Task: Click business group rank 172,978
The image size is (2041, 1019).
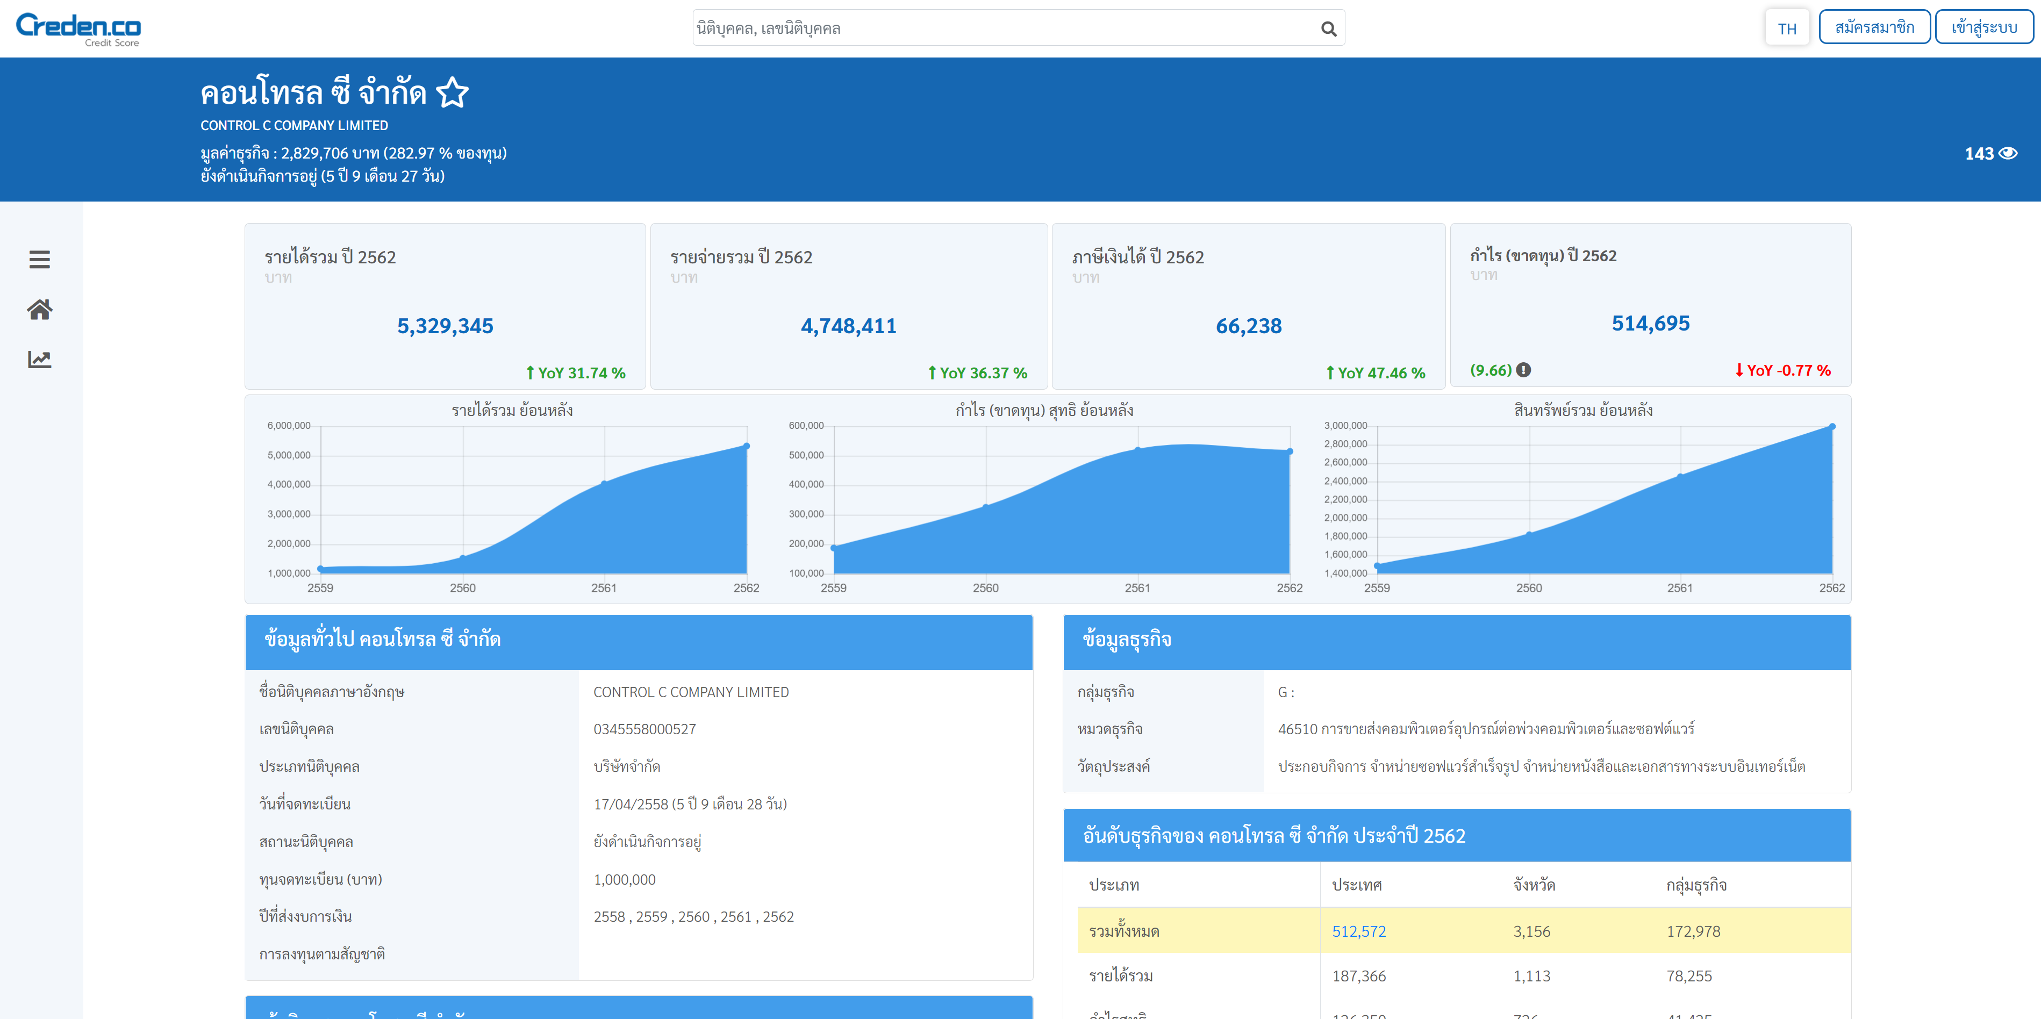Action: (x=1693, y=931)
